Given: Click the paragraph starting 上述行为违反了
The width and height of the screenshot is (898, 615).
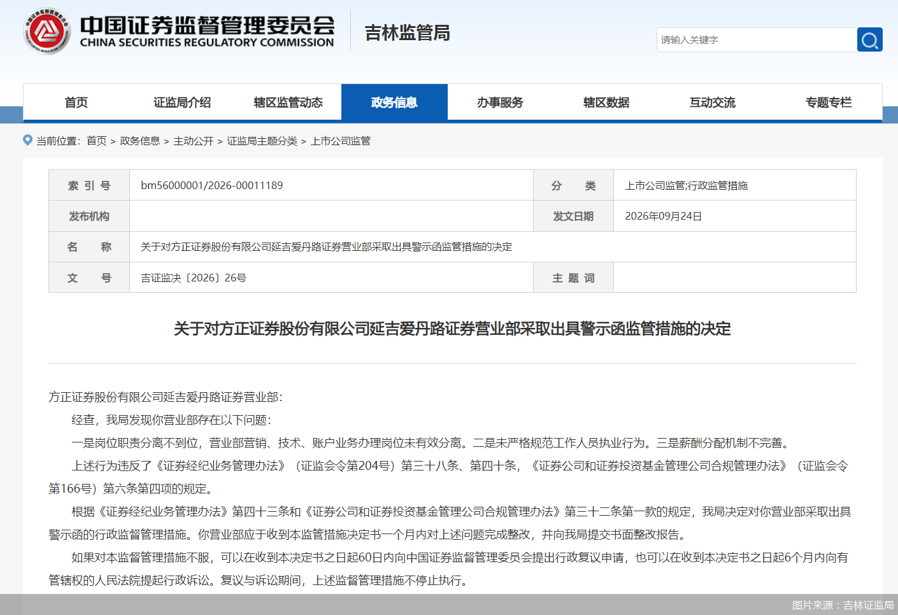Looking at the screenshot, I should 448,477.
